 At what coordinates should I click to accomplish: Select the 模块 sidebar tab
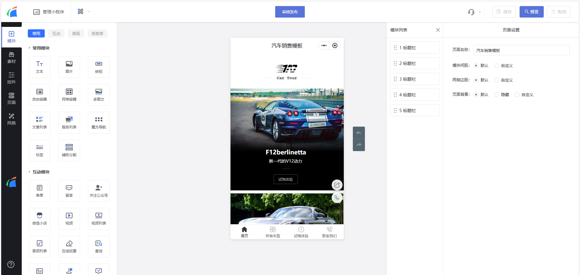coord(11,37)
